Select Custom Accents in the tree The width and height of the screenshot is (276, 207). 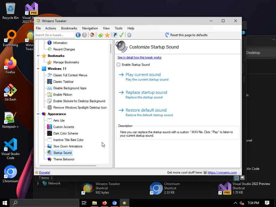point(64,127)
